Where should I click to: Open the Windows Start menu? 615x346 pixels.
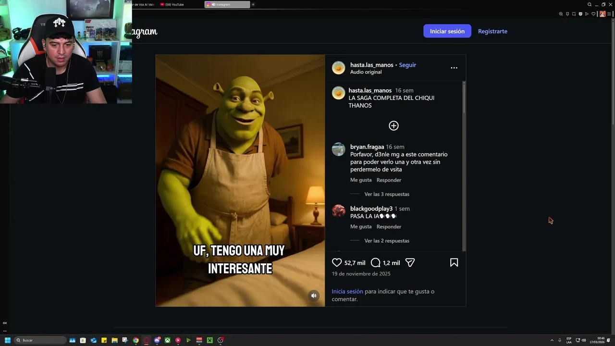point(8,340)
